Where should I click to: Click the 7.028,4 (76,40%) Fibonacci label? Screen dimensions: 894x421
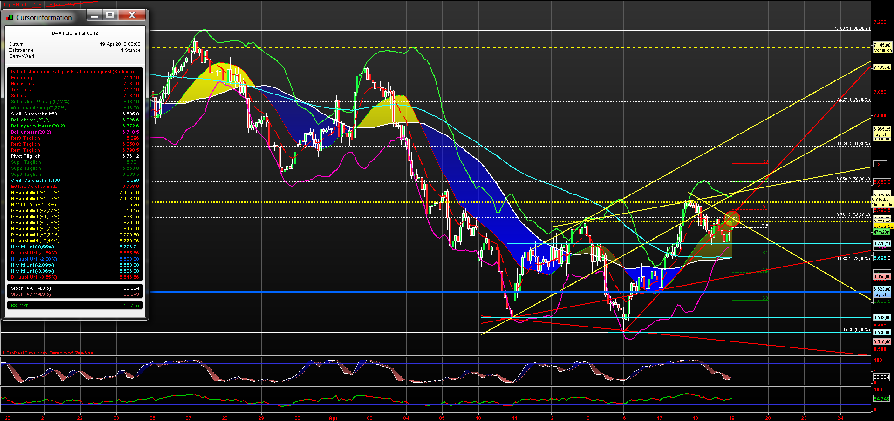point(853,100)
